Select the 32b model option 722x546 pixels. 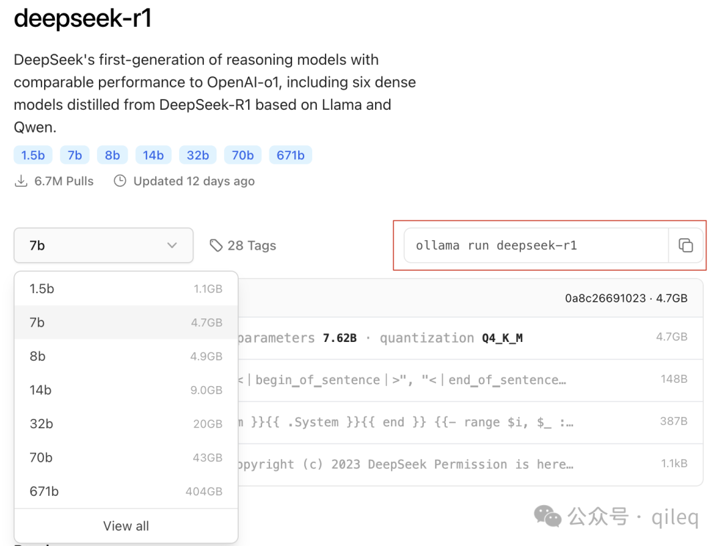(126, 424)
